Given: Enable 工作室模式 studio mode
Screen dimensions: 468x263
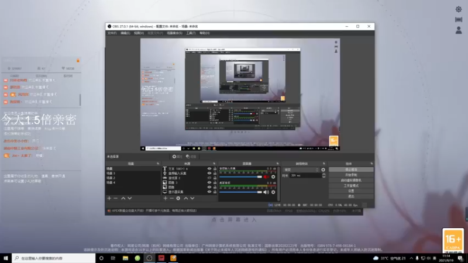Looking at the screenshot, I should 351,186.
